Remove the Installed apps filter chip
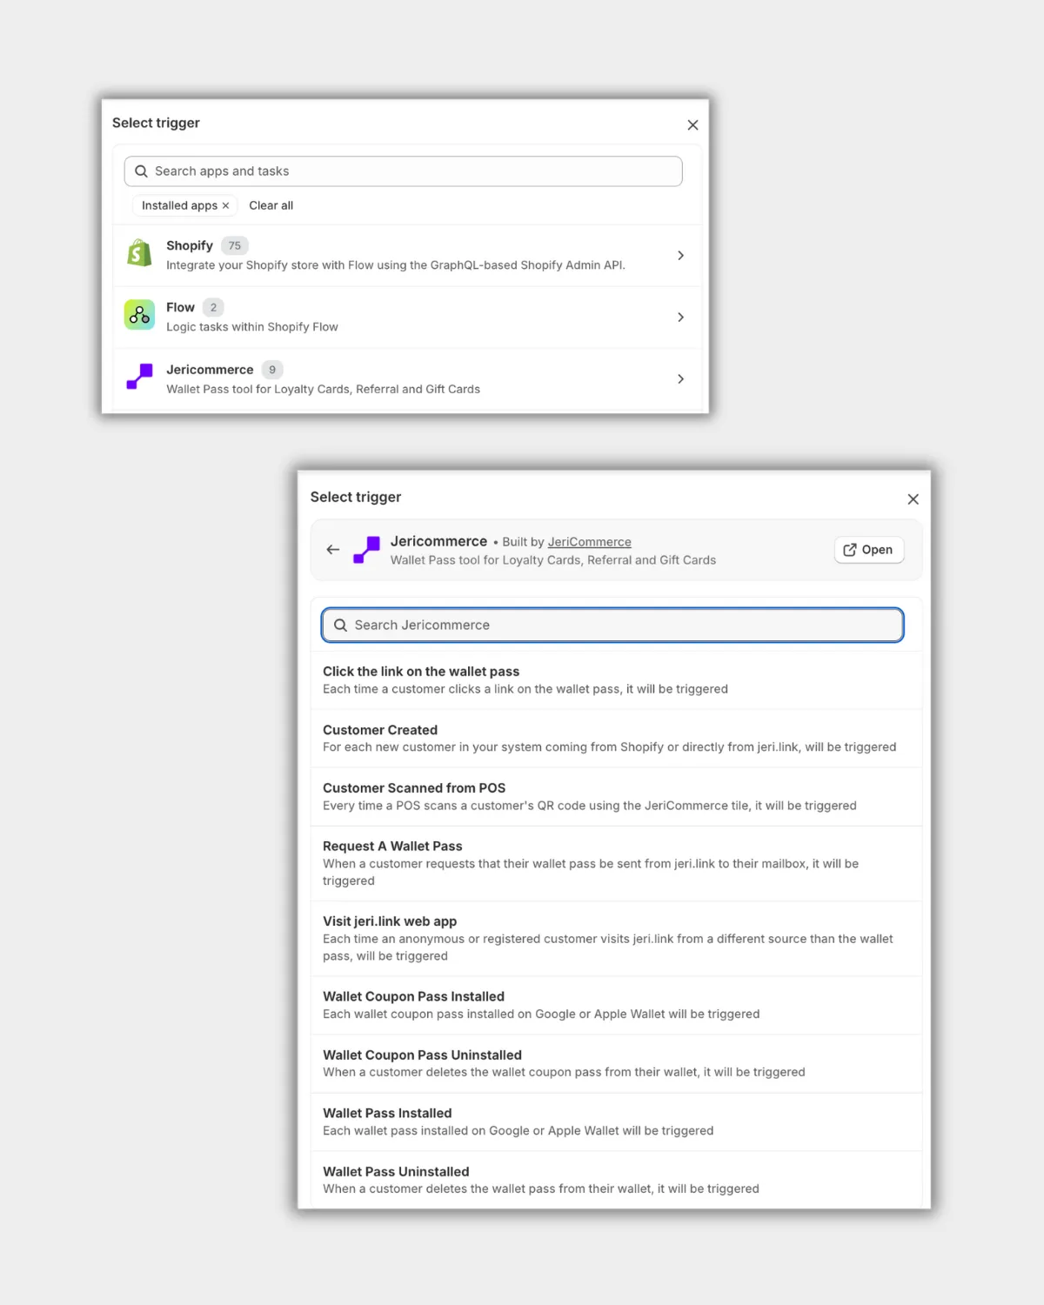This screenshot has height=1305, width=1044. tap(225, 206)
